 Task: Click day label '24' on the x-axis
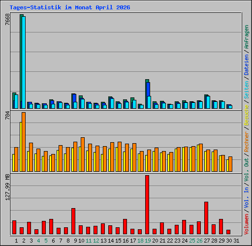click(x=185, y=241)
